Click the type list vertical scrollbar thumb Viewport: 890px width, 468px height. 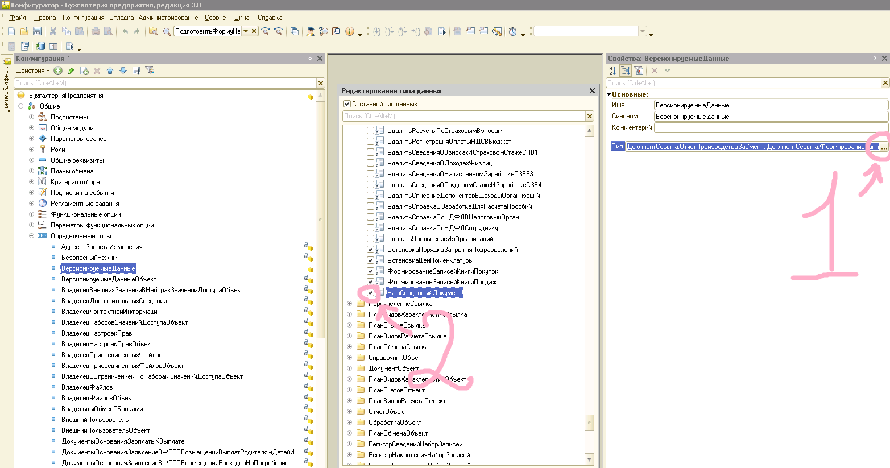tap(589, 423)
